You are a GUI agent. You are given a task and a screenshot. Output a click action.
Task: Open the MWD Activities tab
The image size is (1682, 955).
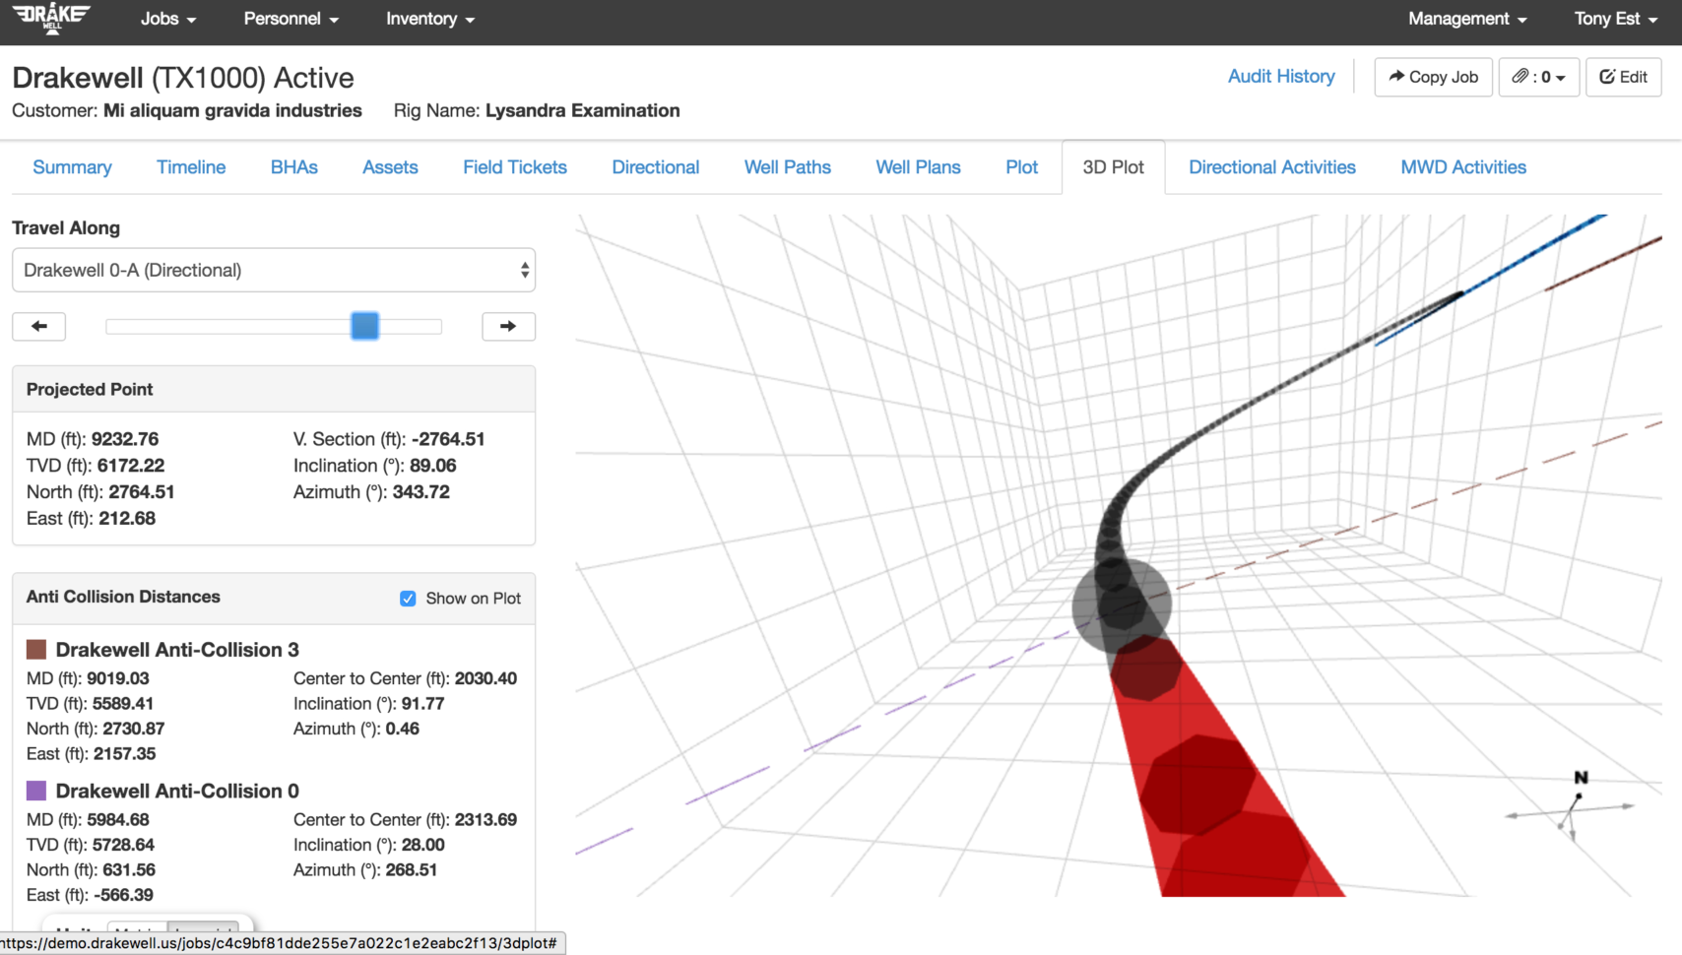1462,167
